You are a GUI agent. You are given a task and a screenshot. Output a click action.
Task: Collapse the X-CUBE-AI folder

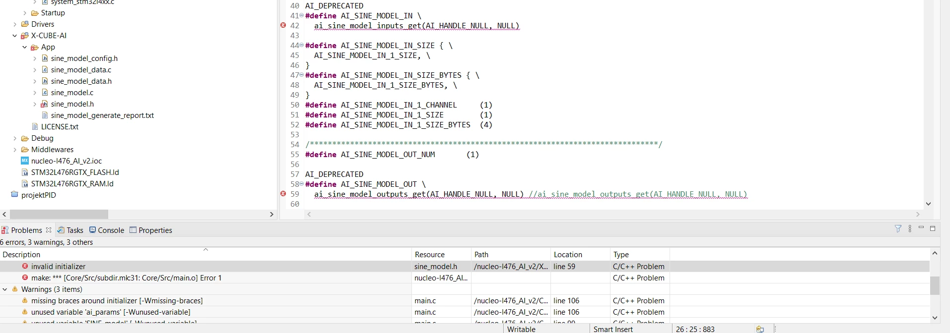coord(14,36)
